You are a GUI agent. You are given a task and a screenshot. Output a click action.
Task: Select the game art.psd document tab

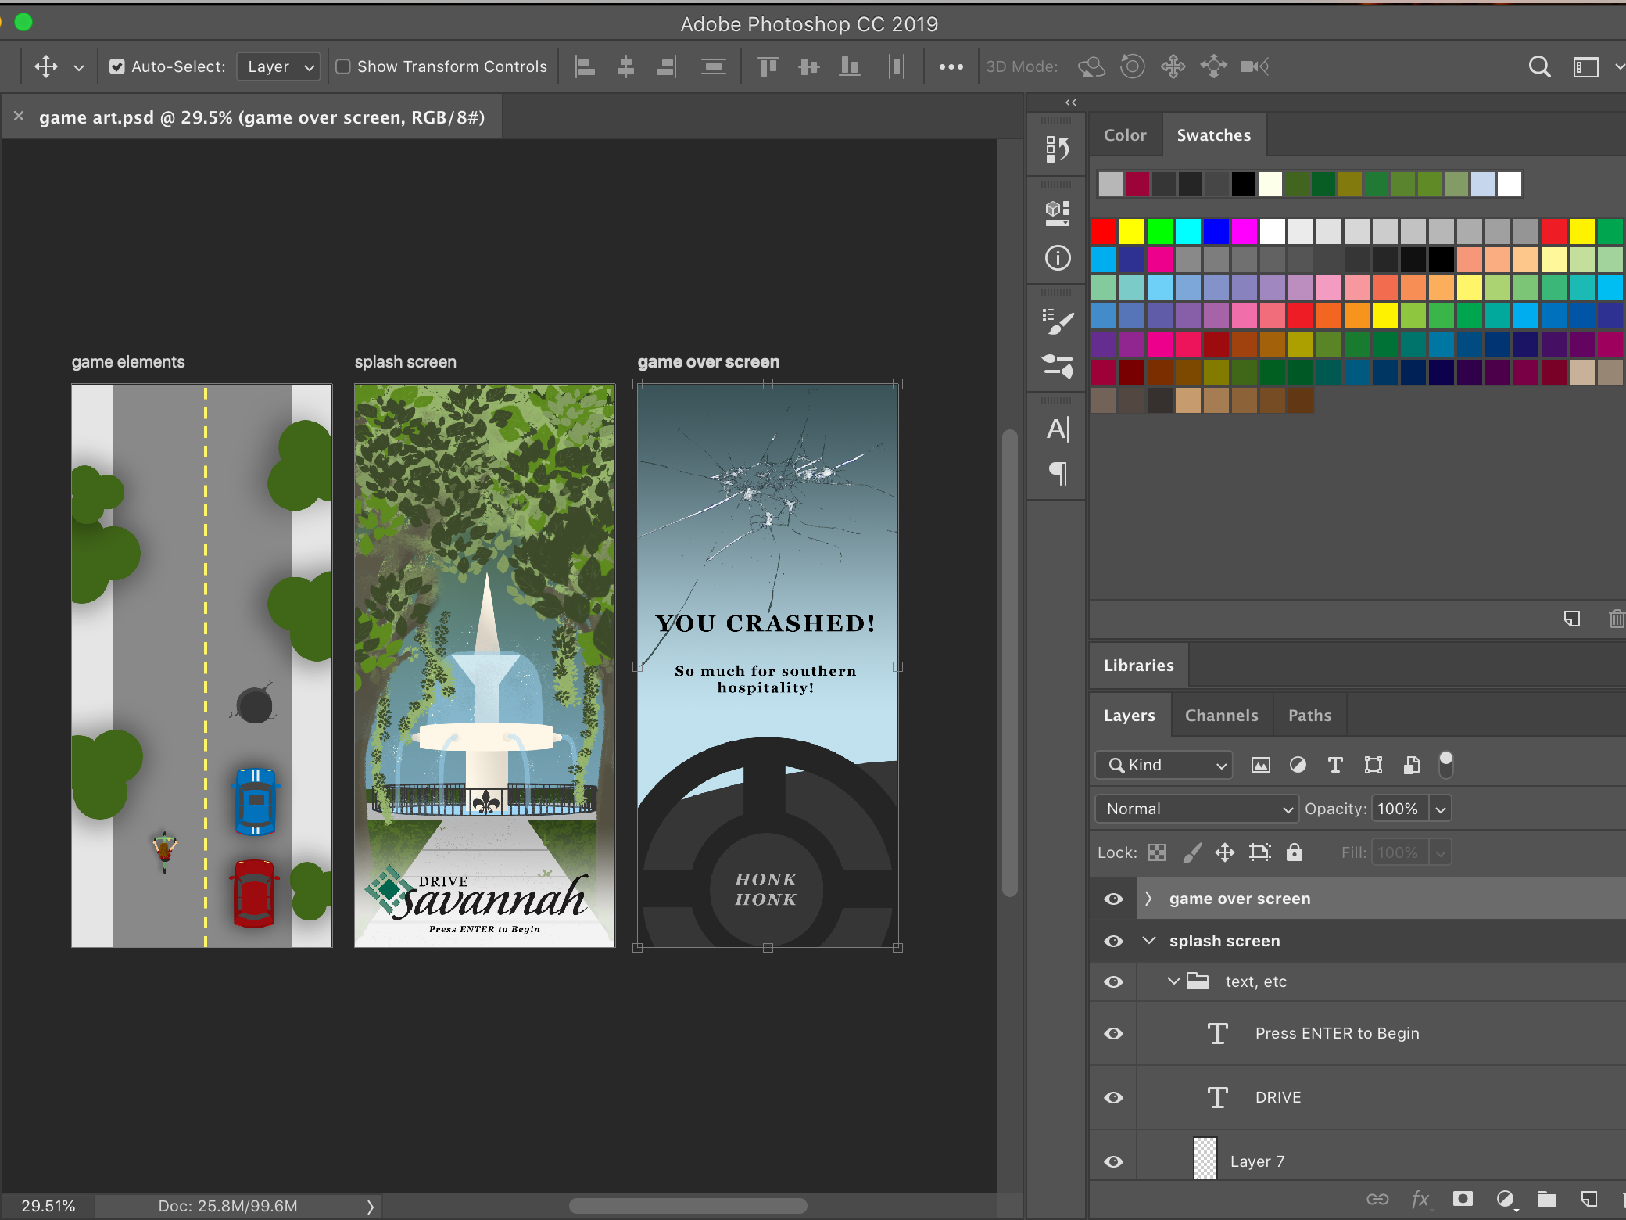click(x=261, y=117)
